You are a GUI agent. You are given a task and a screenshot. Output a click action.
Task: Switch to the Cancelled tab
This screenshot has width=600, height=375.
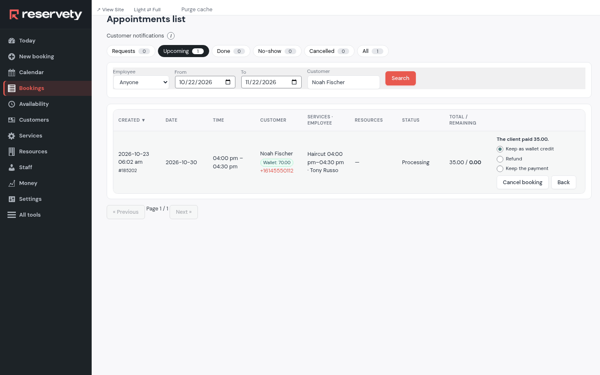tap(329, 51)
